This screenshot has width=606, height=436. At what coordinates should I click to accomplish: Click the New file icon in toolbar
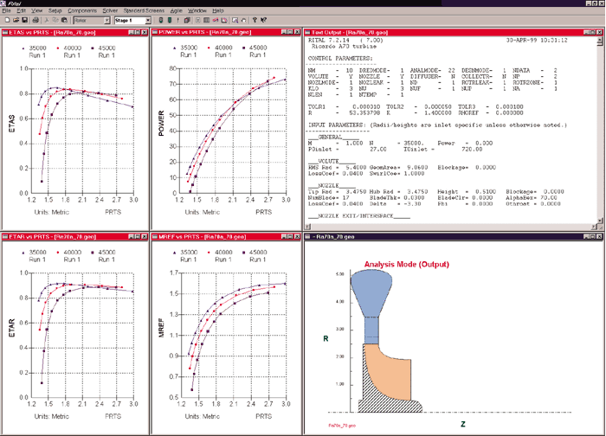7,20
